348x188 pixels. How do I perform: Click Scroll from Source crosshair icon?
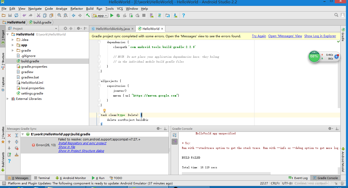click(65, 28)
